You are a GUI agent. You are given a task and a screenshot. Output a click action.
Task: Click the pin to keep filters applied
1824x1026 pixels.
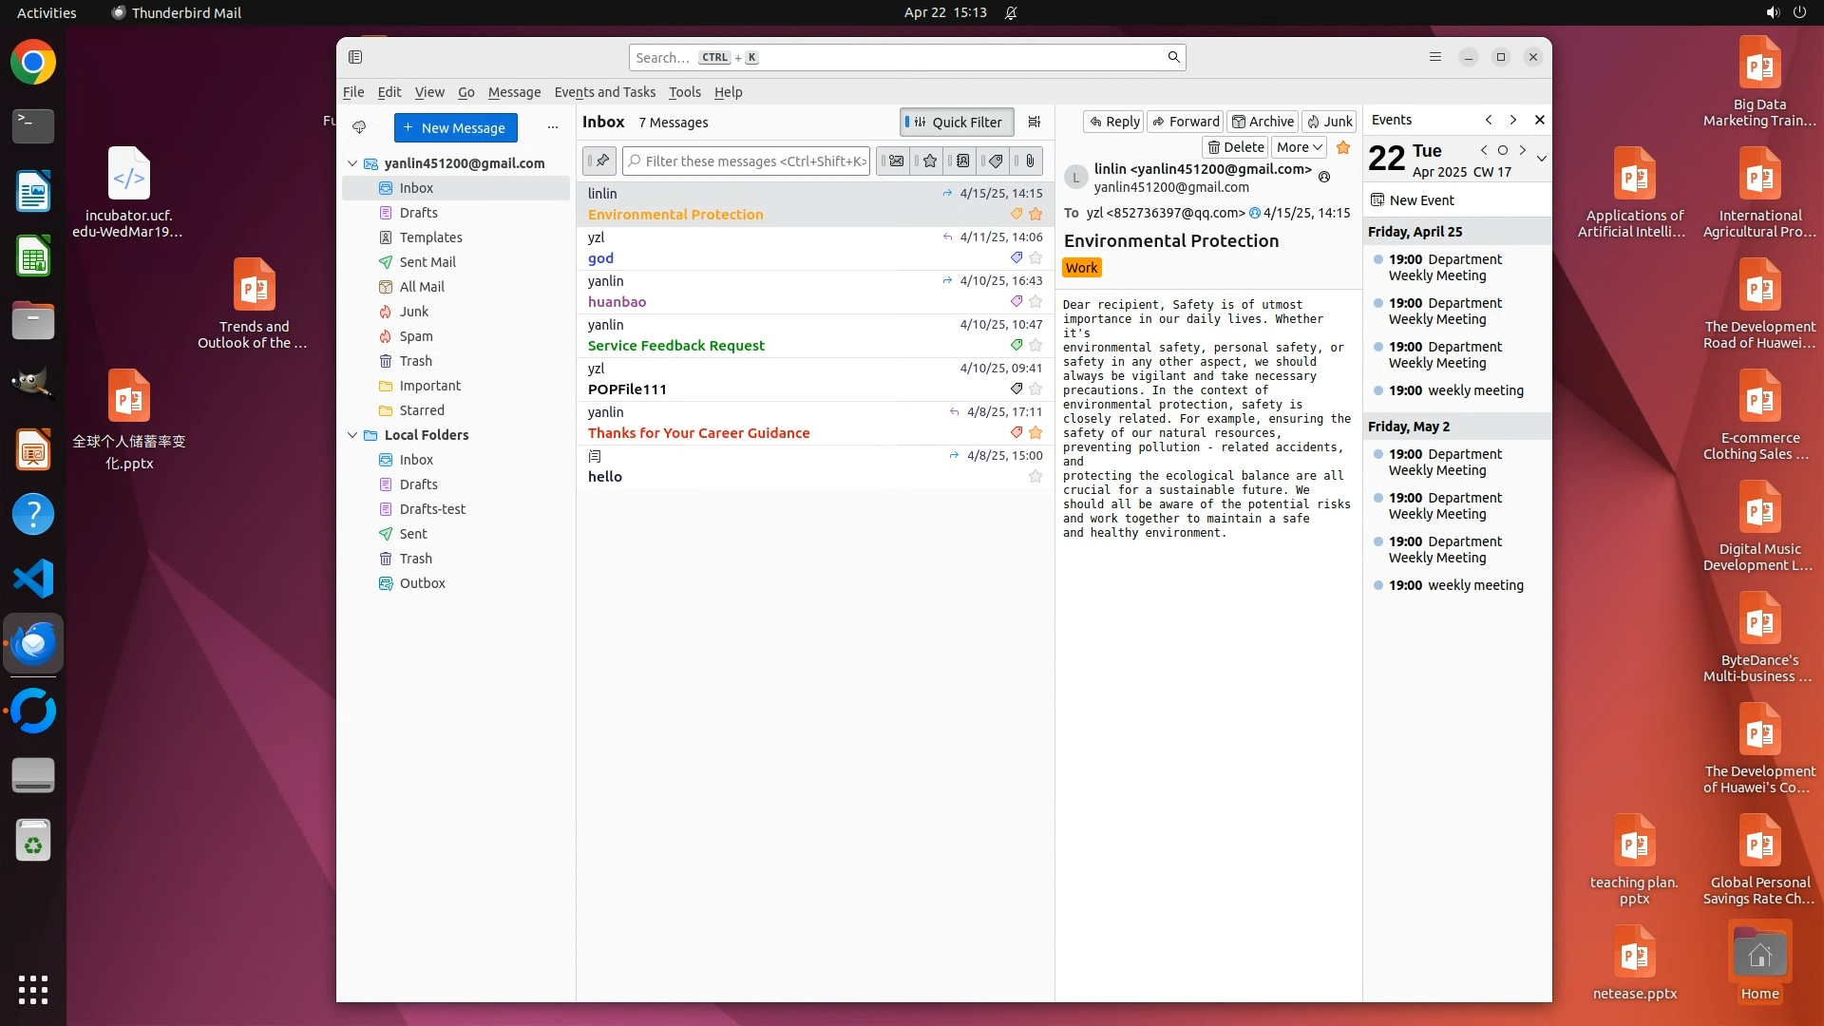(x=601, y=161)
